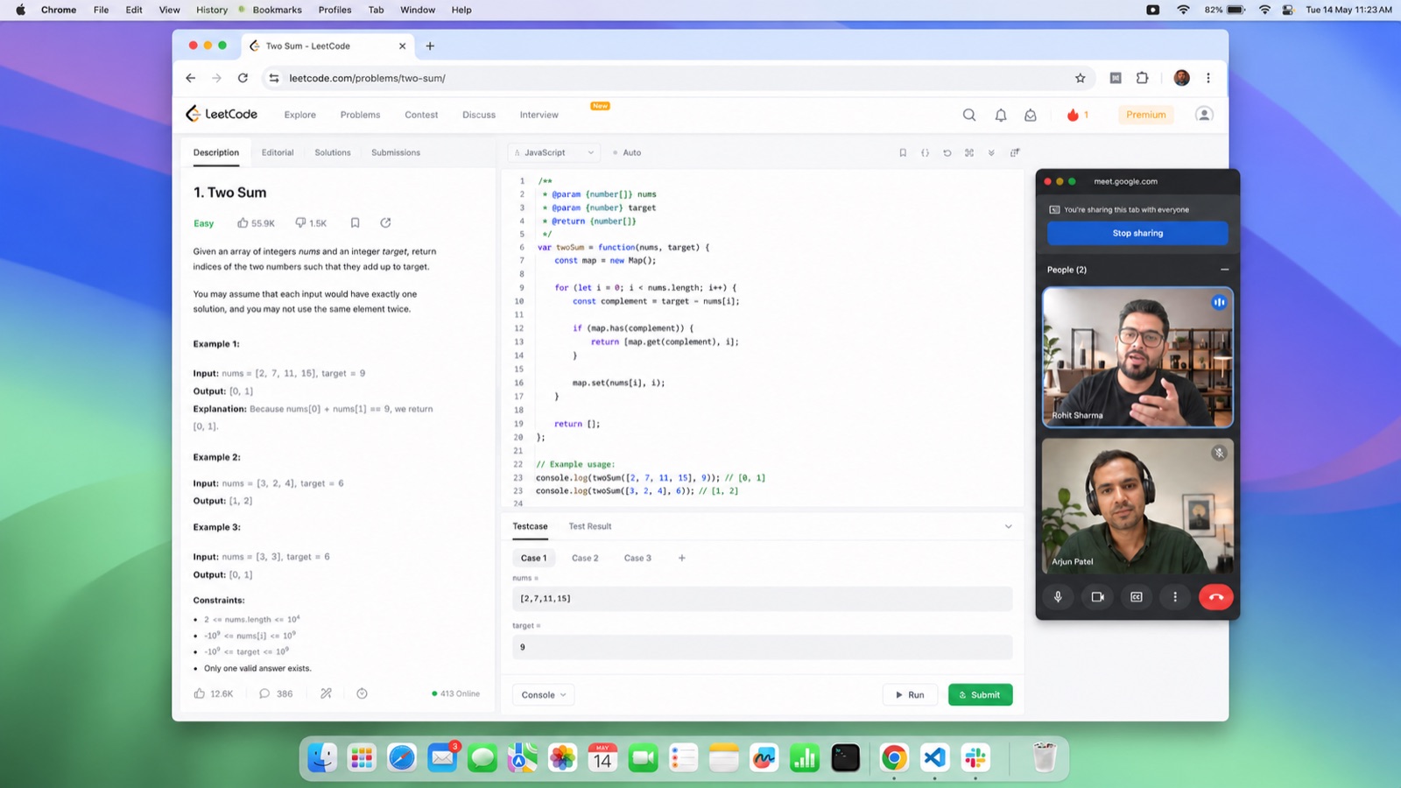
Task: Reset code to default with undo arrow icon
Action: click(947, 152)
